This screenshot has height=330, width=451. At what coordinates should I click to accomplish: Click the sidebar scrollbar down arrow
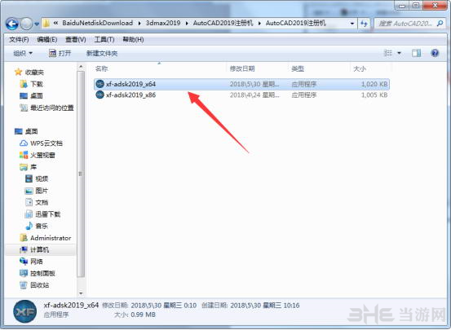pos(81,293)
